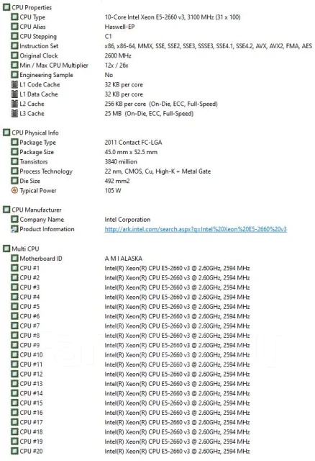
Task: Click the 'Haswell-EP' alias value
Action: (119, 27)
